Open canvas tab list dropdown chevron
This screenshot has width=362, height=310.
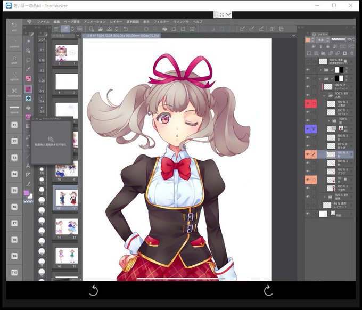point(293,35)
